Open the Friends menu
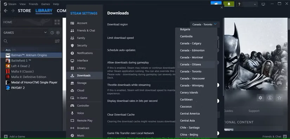 (x=33, y=4)
